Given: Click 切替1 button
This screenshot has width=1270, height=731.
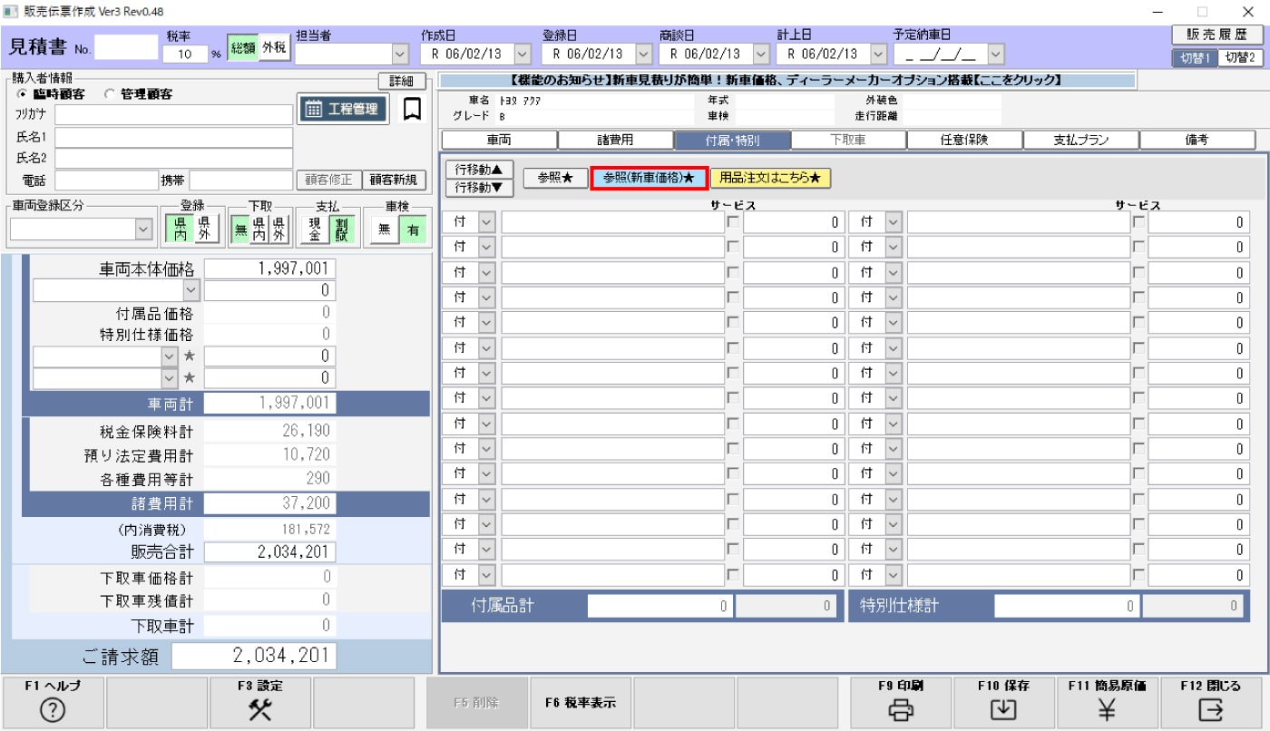Looking at the screenshot, I should [1195, 57].
